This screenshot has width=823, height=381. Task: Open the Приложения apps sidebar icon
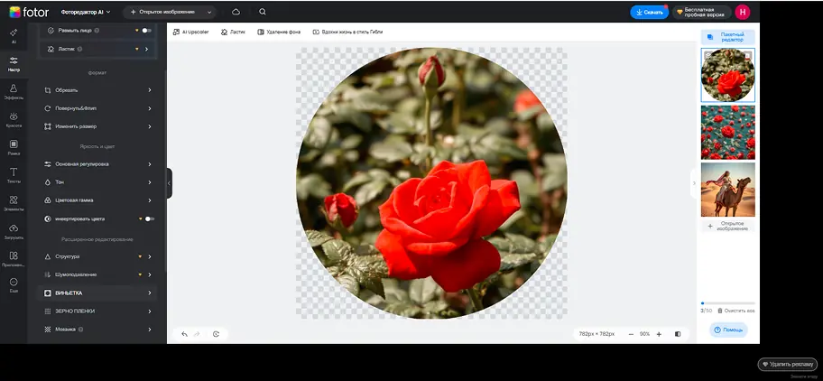(x=14, y=259)
